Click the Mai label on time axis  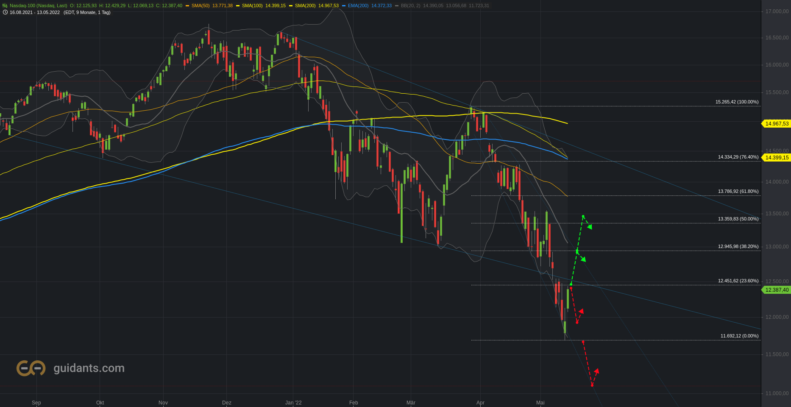[540, 403]
